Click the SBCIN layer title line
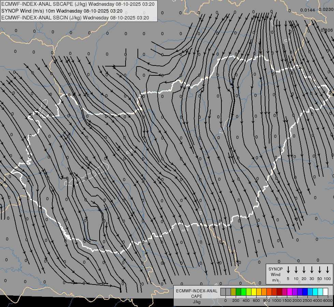The height and width of the screenshot is (307, 334). coord(75,18)
